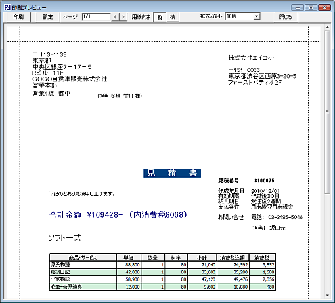Click the 小計 column header
This screenshot has width=335, height=303.
202,258
